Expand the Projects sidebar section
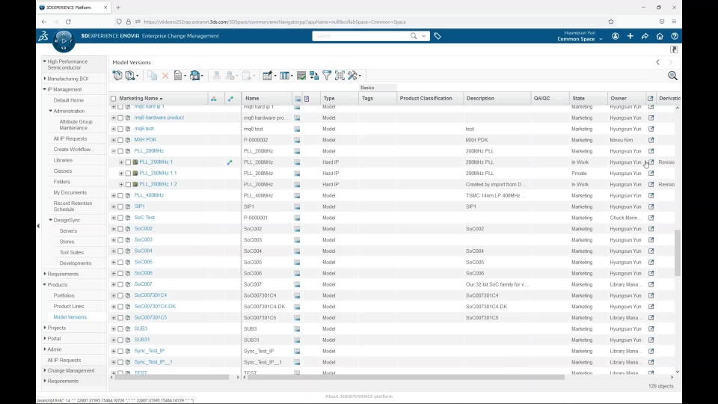This screenshot has width=718, height=404. tap(45, 328)
